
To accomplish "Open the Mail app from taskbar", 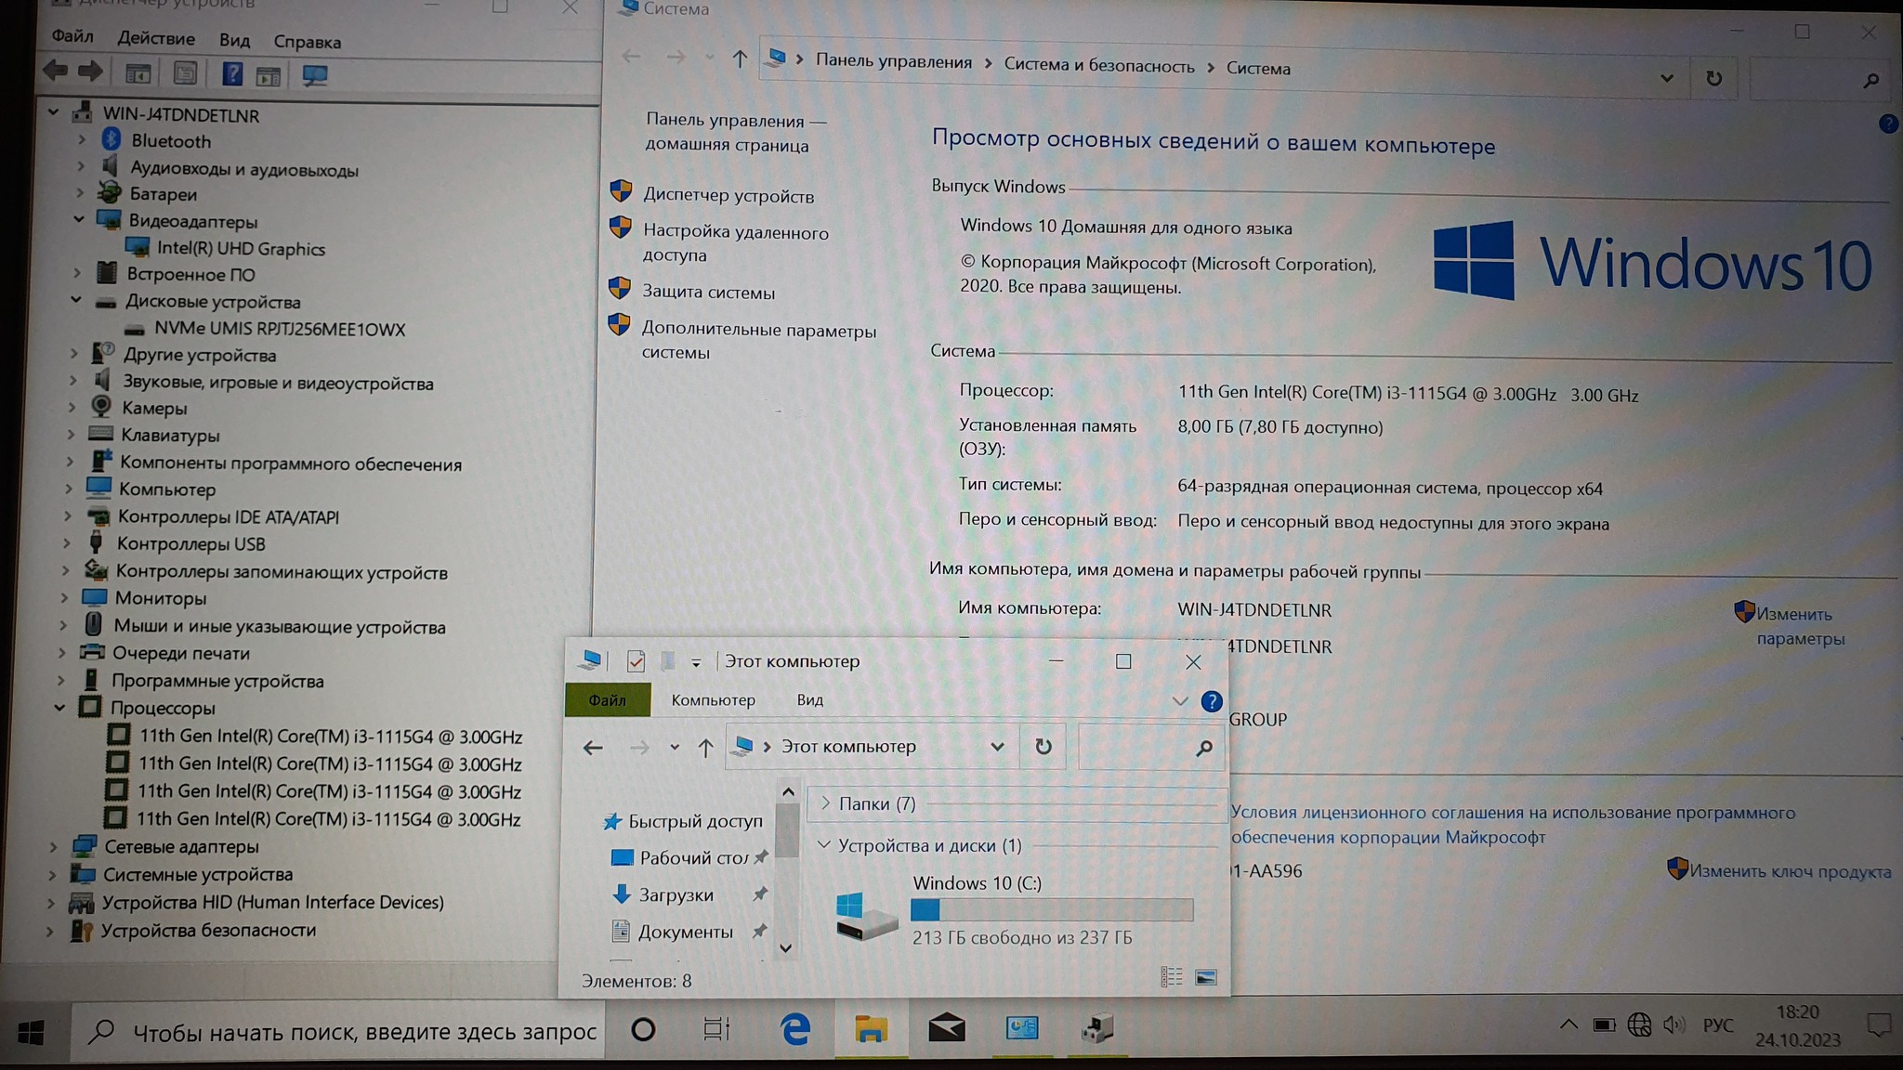I will tap(946, 1029).
